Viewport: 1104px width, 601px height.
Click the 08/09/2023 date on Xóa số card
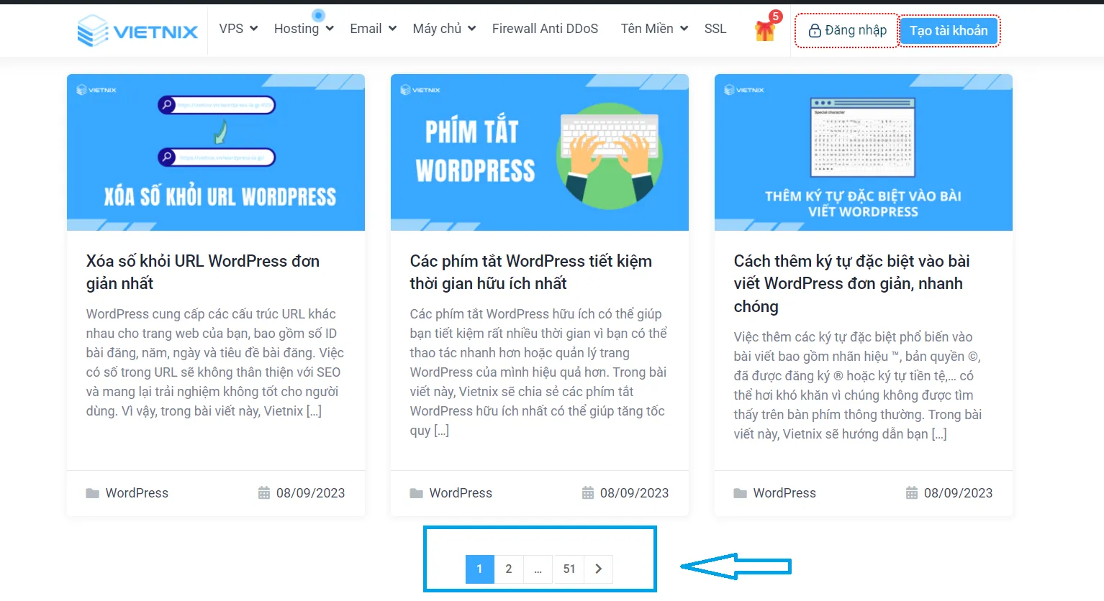[310, 493]
